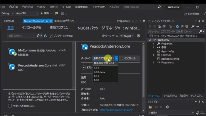Click the package list vertical scrollbar
This screenshot has width=206, height=116.
coord(74,65)
